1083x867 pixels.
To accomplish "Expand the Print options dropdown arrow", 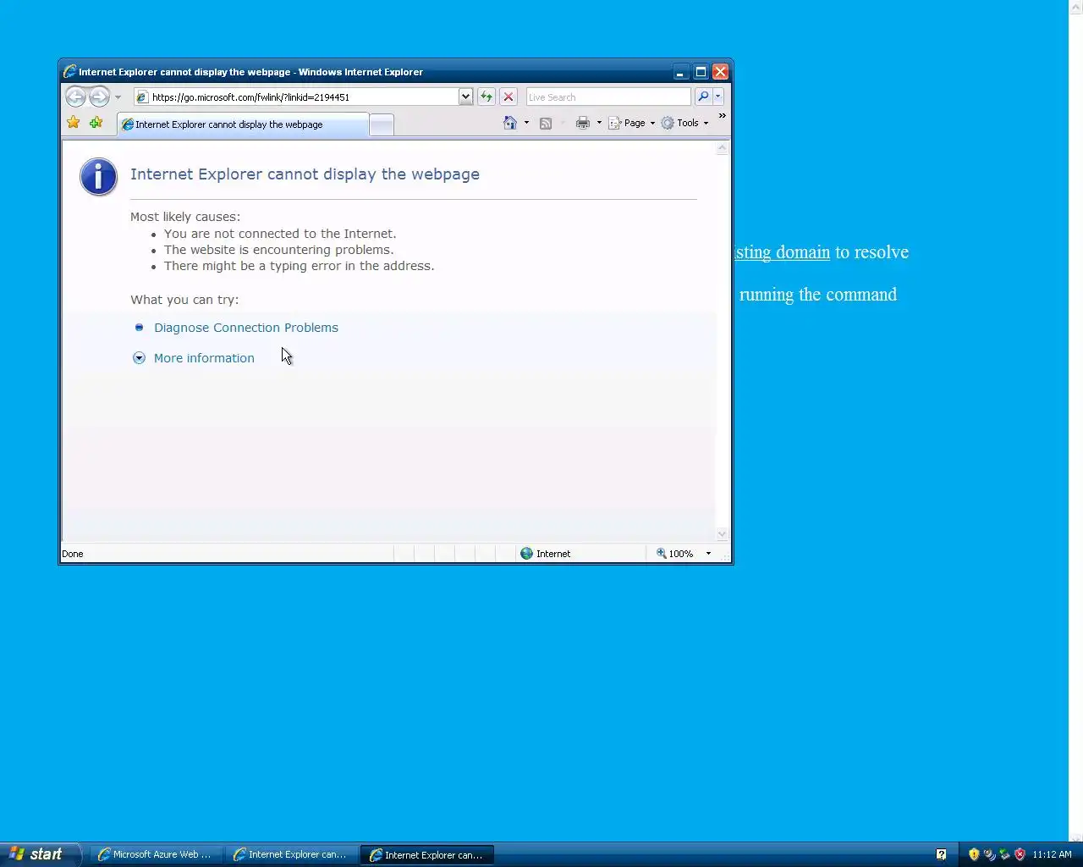I will (599, 123).
